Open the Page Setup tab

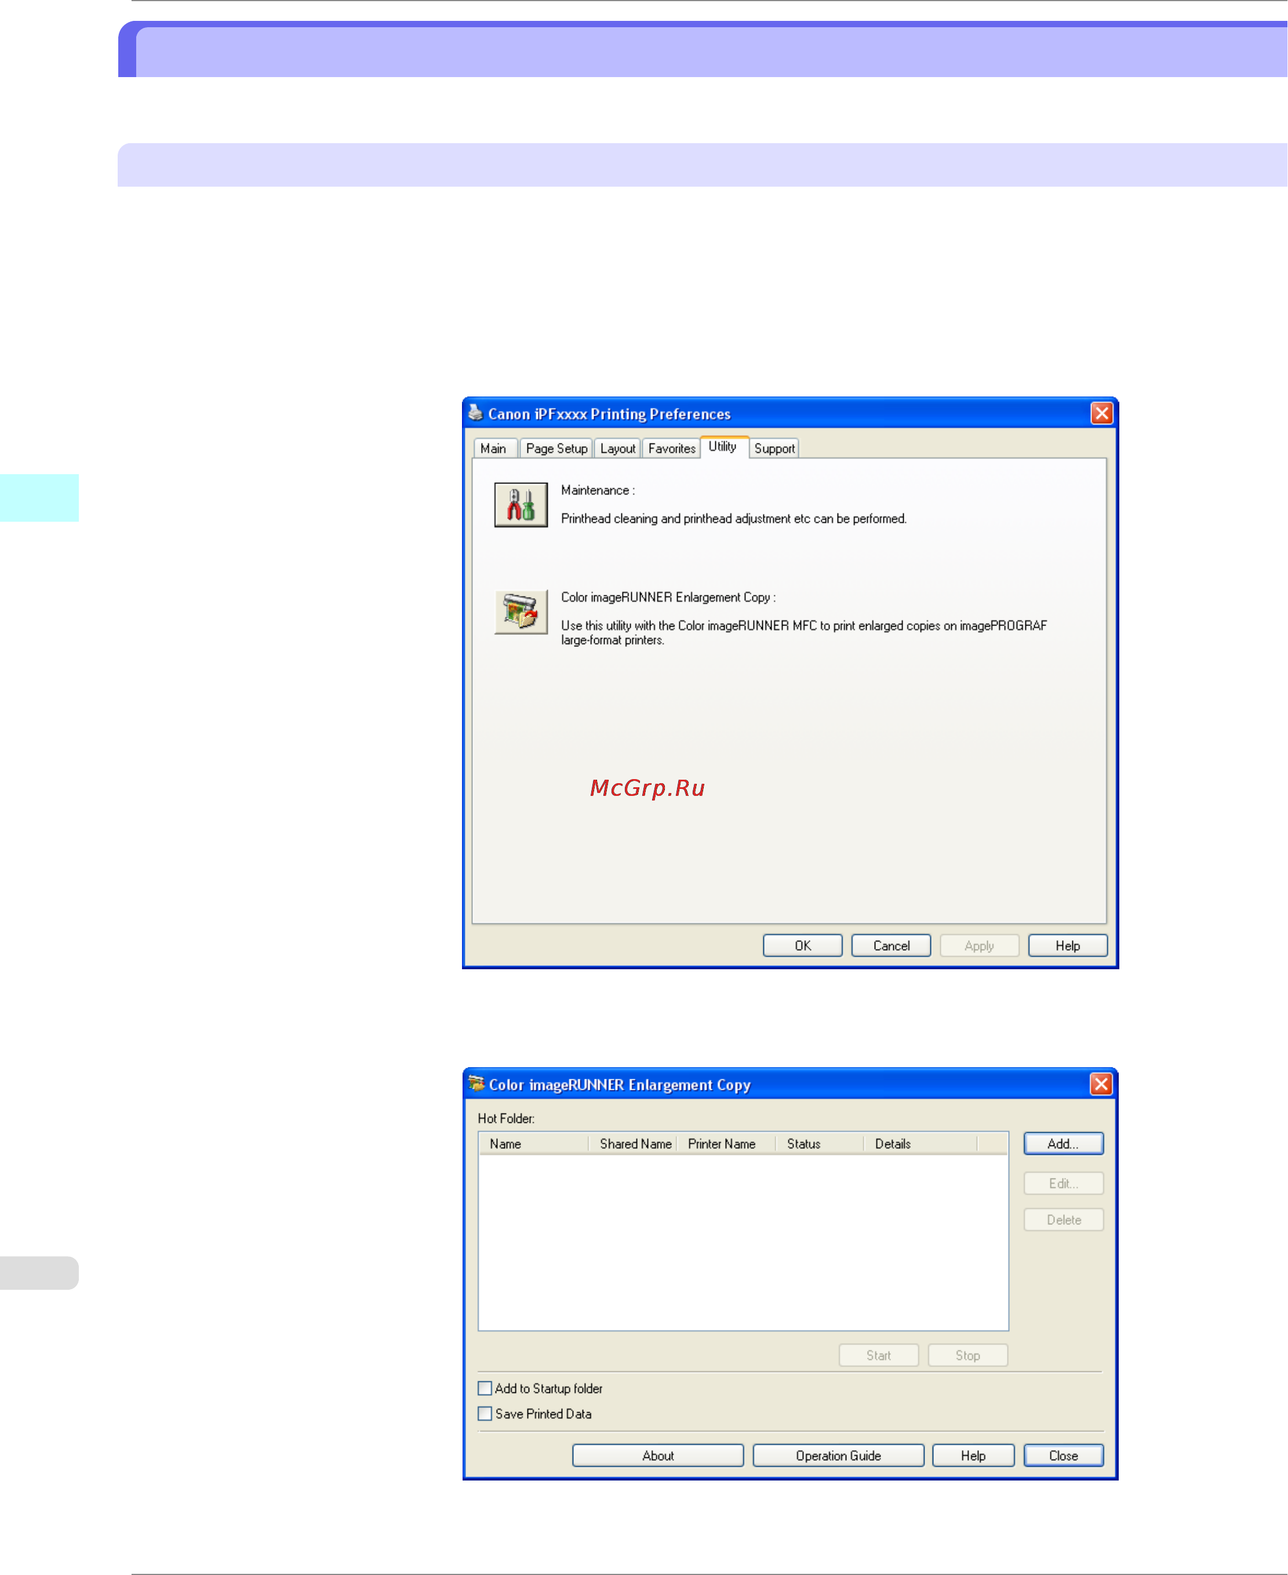pos(556,448)
